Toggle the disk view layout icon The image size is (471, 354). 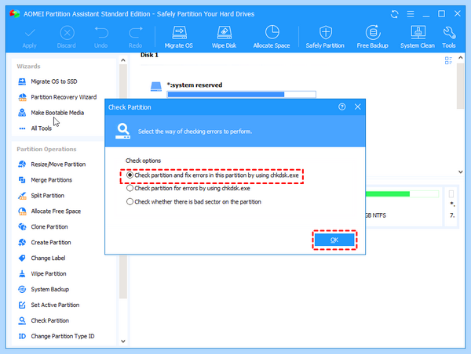[448, 60]
